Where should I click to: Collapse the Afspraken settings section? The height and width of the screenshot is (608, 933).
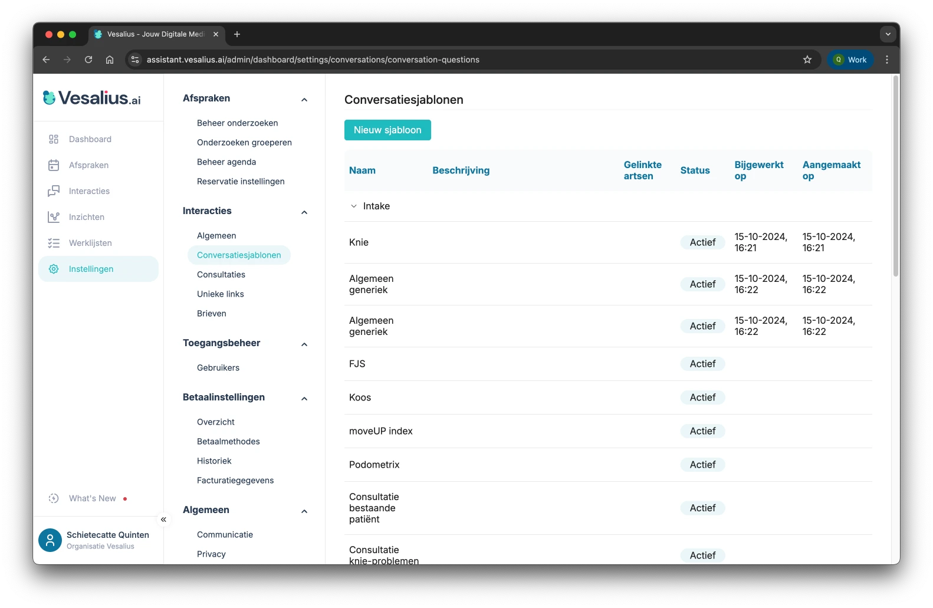pyautogui.click(x=304, y=99)
